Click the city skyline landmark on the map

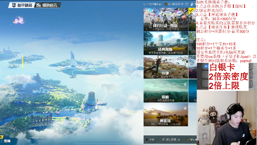(x=41, y=120)
